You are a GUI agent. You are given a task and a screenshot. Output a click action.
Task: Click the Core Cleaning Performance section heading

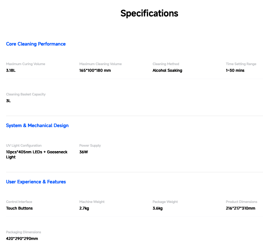pyautogui.click(x=36, y=44)
